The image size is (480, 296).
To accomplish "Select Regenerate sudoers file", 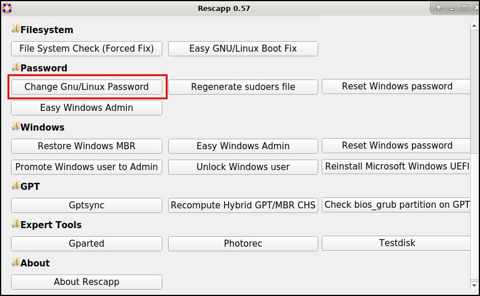I will pos(243,87).
